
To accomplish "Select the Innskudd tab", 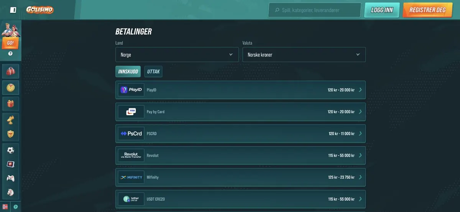I will 128,72.
